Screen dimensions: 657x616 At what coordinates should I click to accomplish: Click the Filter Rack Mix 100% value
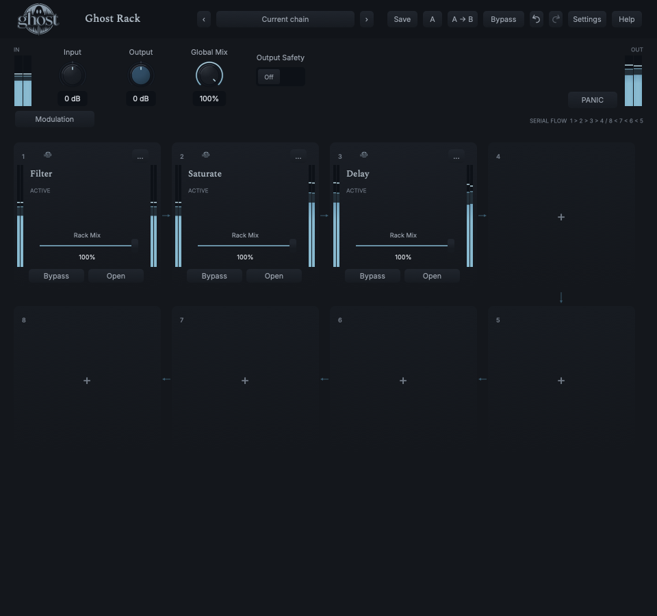(87, 257)
